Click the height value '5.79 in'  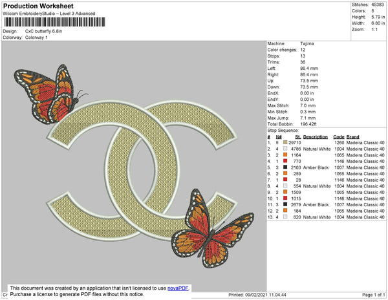378,17
